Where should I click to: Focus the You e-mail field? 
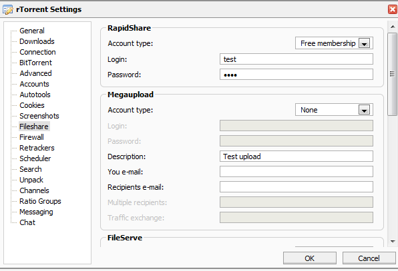[296, 172]
